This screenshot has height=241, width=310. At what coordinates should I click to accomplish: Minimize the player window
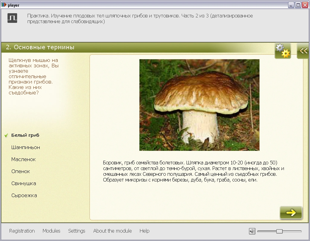tap(291, 5)
